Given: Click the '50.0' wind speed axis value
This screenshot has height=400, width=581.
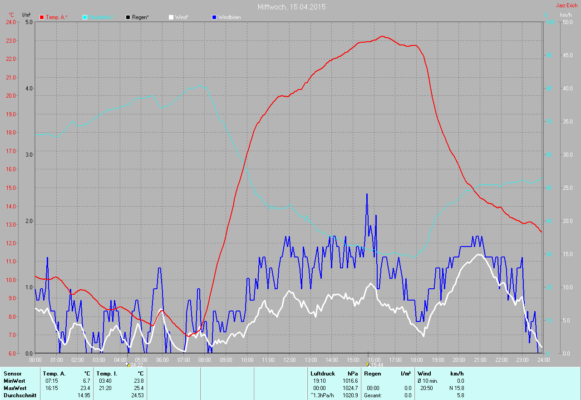Looking at the screenshot, I should click(x=567, y=22).
